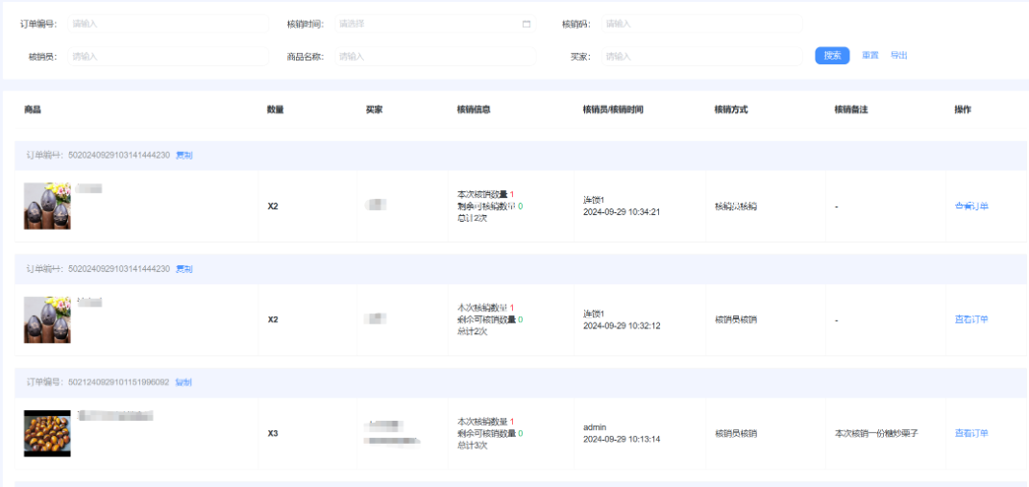The image size is (1029, 487).
Task: Copy order number 5021240929101151996092
Action: point(184,382)
